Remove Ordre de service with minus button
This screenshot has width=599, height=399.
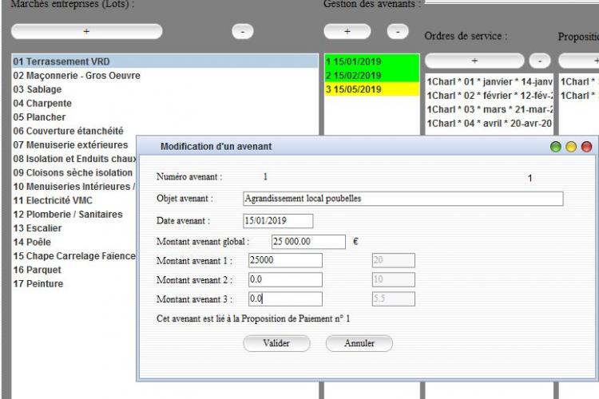pos(540,61)
